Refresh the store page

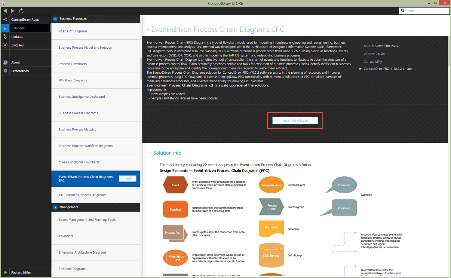(21, 11)
